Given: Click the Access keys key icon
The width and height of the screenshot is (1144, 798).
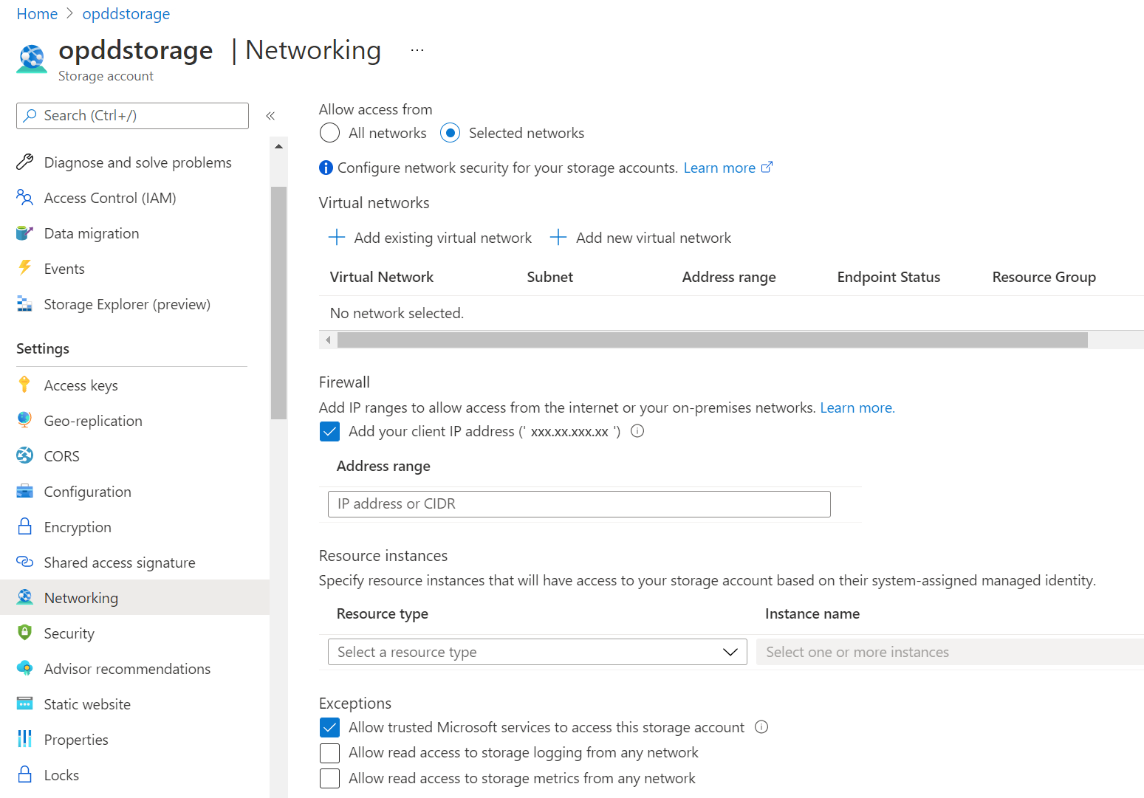Looking at the screenshot, I should (x=24, y=385).
